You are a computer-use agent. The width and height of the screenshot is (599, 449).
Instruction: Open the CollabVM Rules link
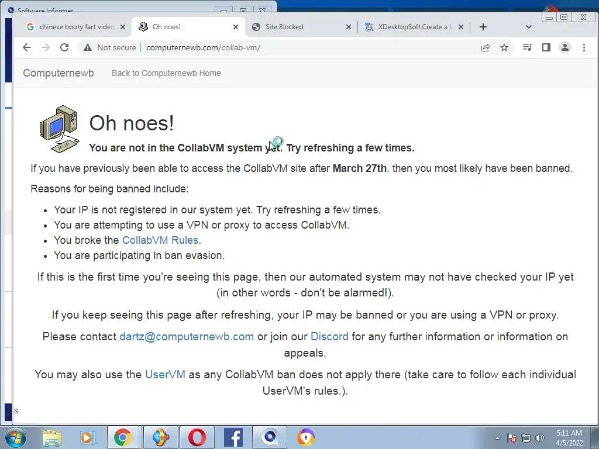click(160, 240)
